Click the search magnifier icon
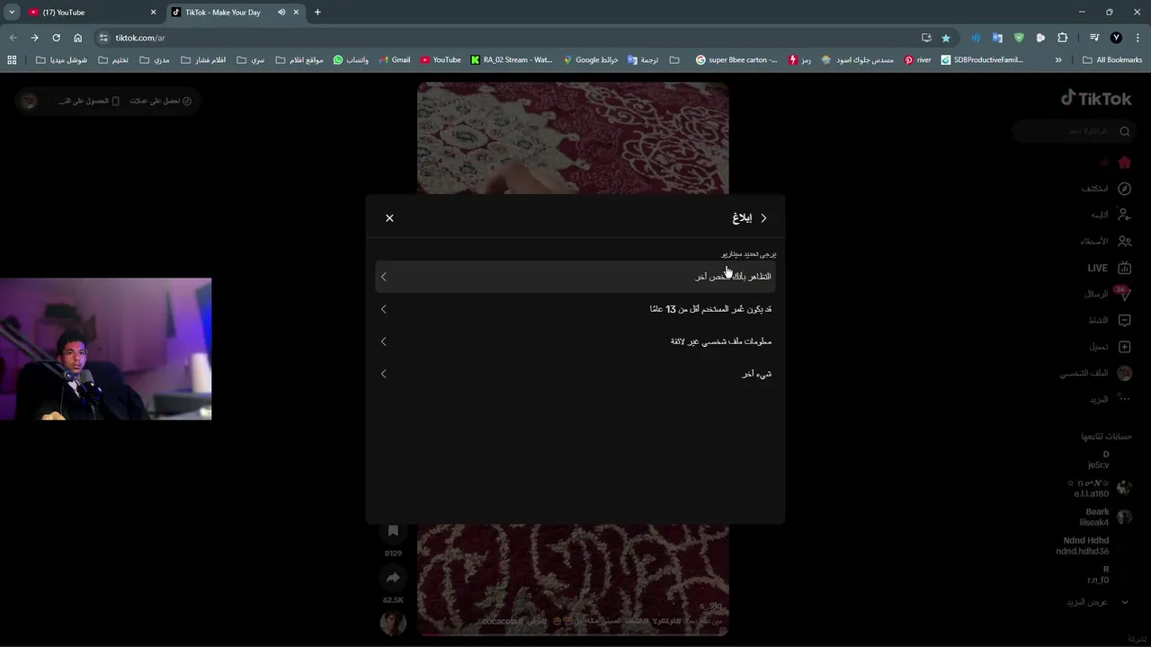1151x647 pixels. click(1125, 131)
